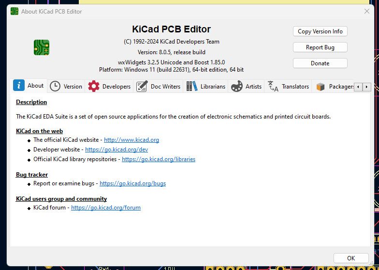
Task: Click the KiCad PCB logo image
Action: point(42,47)
